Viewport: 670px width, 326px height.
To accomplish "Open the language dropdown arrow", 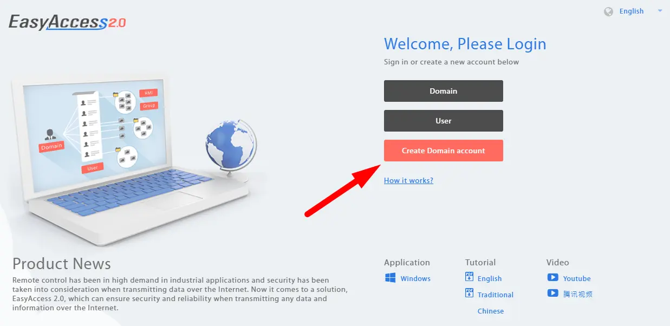I will pos(660,11).
